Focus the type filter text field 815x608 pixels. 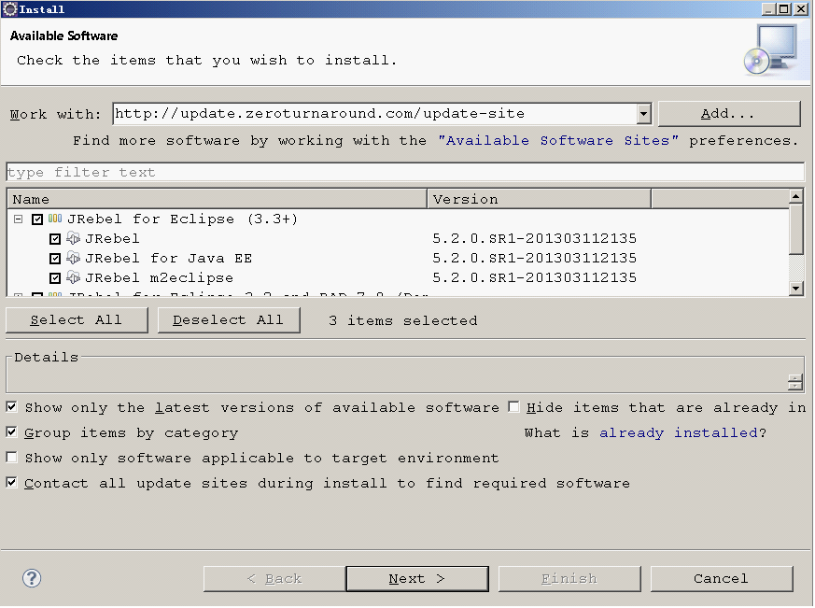[x=405, y=172]
